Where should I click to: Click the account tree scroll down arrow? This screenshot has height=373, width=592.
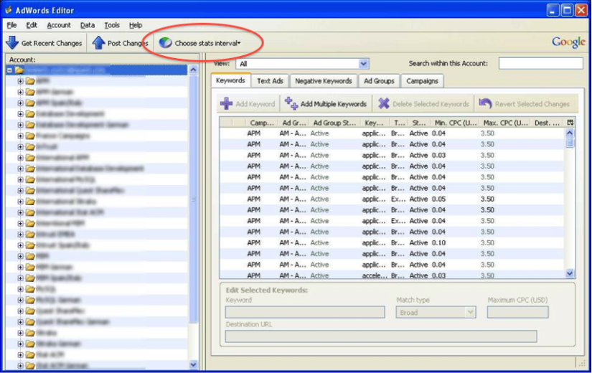coord(193,364)
